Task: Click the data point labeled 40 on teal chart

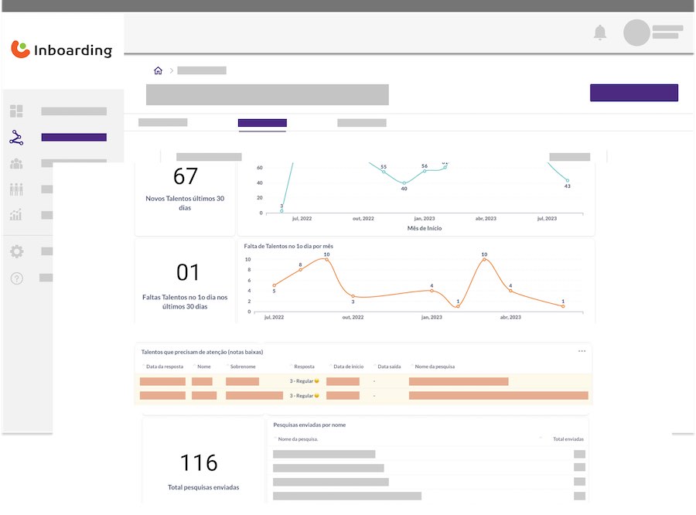Action: [404, 183]
